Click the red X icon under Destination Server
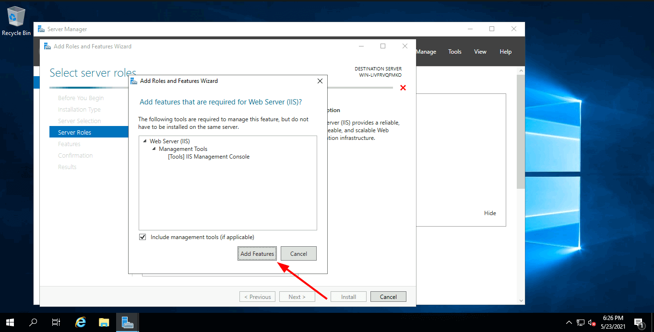 pyautogui.click(x=403, y=88)
